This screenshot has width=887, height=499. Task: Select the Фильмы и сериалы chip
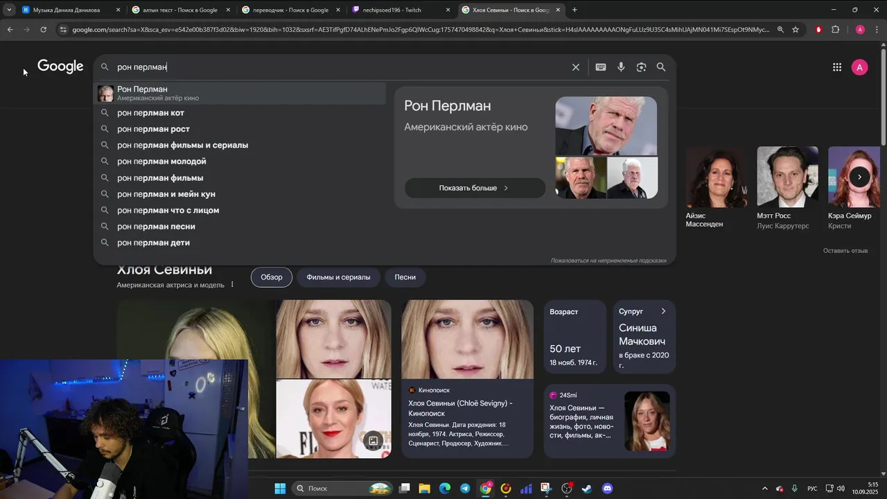click(338, 277)
